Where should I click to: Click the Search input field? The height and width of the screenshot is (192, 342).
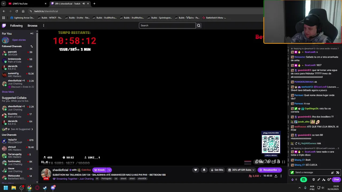point(167,26)
